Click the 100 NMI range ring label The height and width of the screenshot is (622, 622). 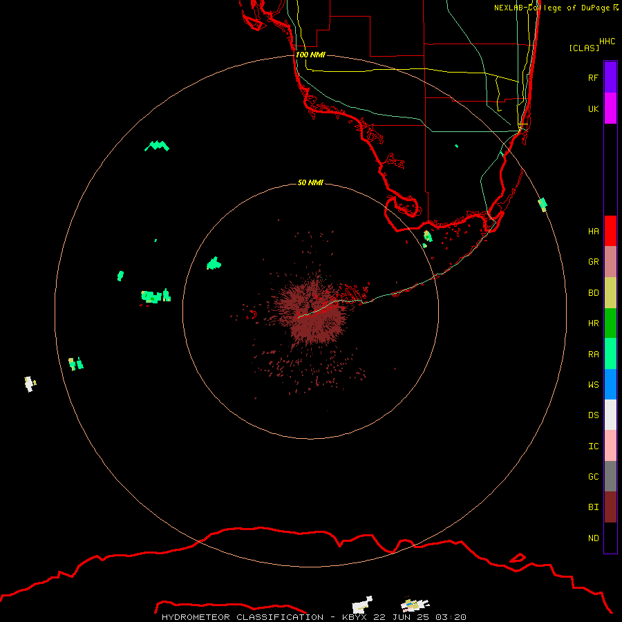coord(310,55)
